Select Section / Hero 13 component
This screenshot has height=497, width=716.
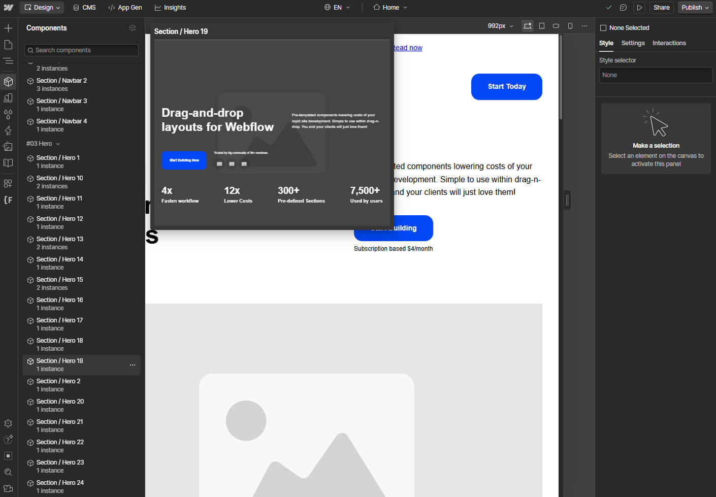click(81, 243)
